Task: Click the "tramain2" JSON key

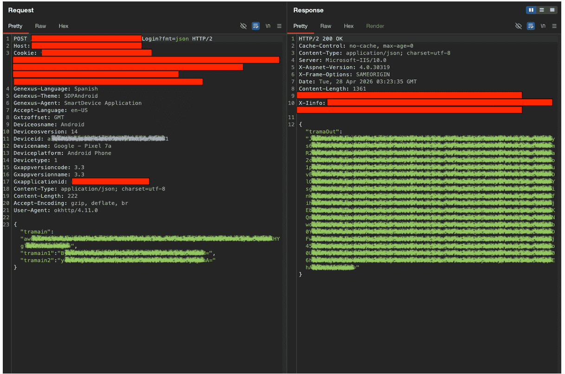Action: point(39,260)
